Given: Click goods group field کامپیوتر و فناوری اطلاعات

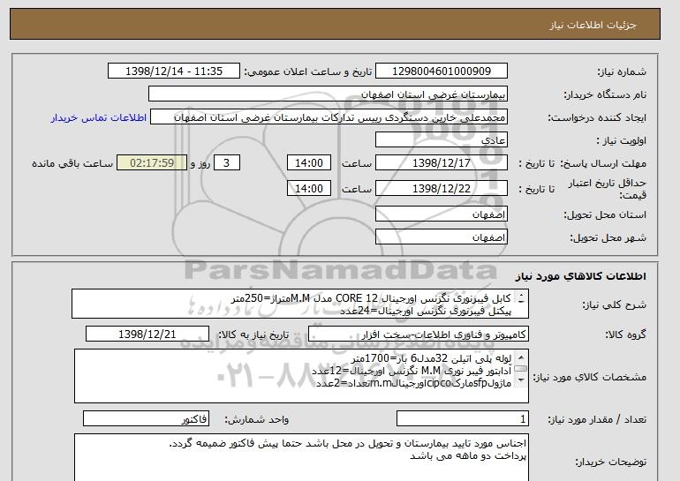Looking at the screenshot, I should [419, 334].
